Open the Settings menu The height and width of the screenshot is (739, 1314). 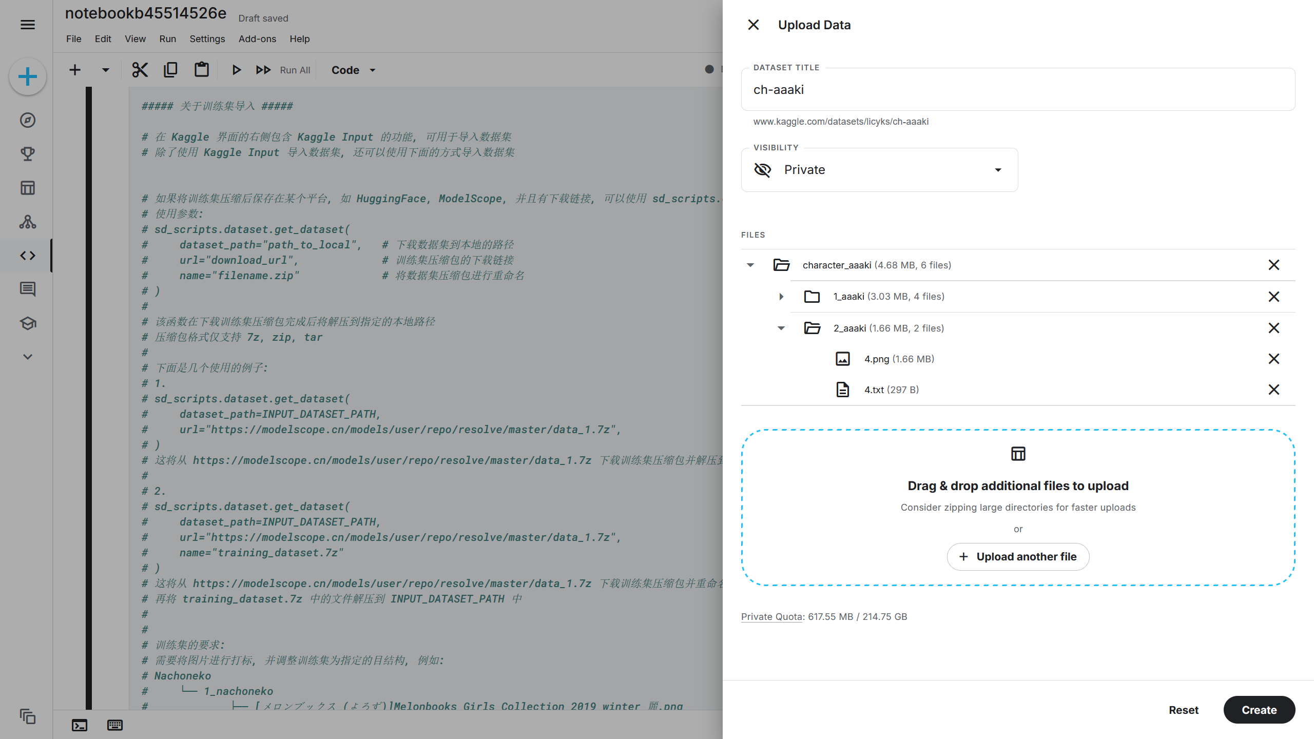coord(207,39)
